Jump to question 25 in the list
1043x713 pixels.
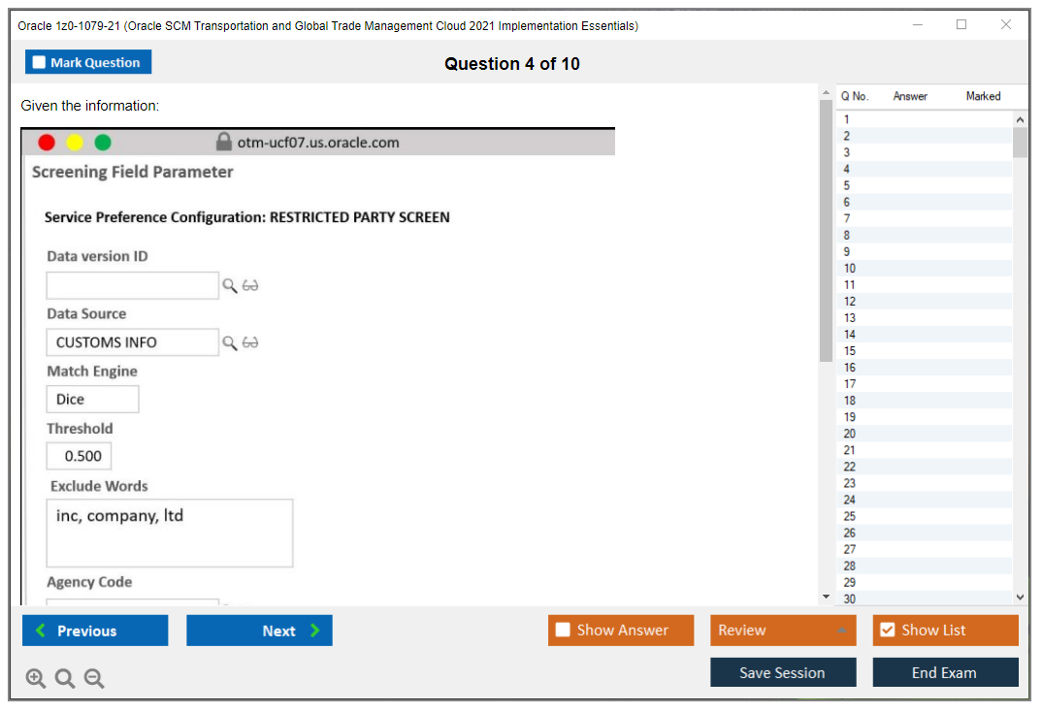[850, 516]
